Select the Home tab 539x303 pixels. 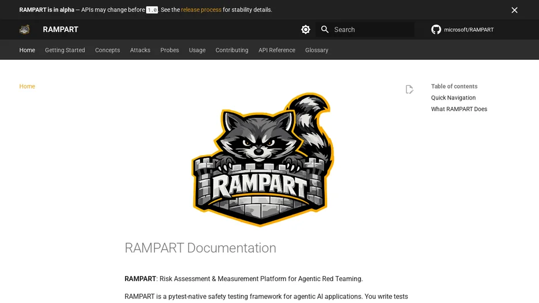point(27,50)
